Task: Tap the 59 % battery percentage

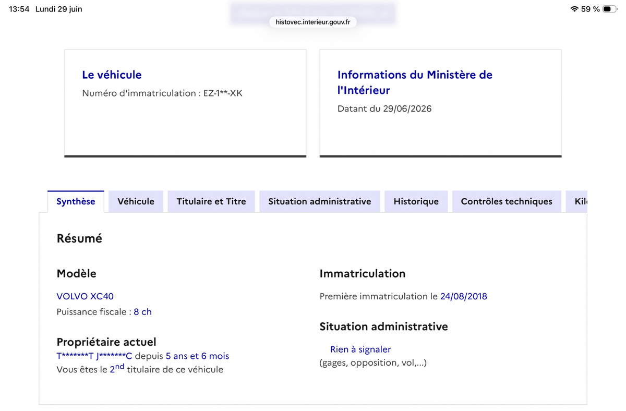Action: click(591, 9)
